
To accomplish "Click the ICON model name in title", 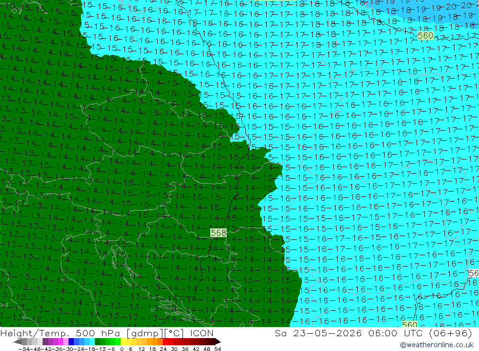I will coord(202,333).
